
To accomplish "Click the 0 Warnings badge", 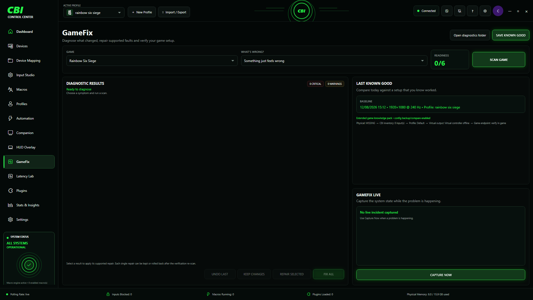I will pyautogui.click(x=334, y=84).
